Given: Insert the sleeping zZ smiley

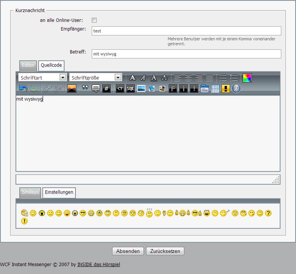Looking at the screenshot, I should coord(225,213).
